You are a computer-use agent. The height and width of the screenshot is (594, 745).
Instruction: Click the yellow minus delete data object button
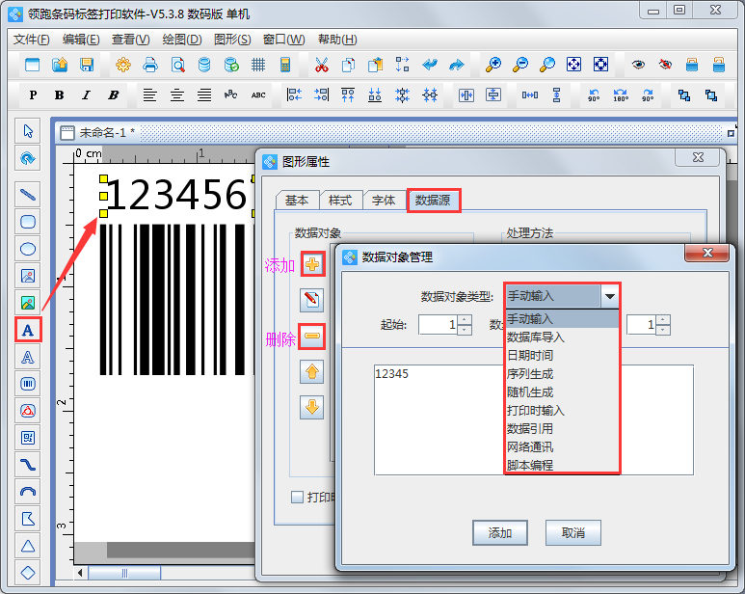(311, 336)
